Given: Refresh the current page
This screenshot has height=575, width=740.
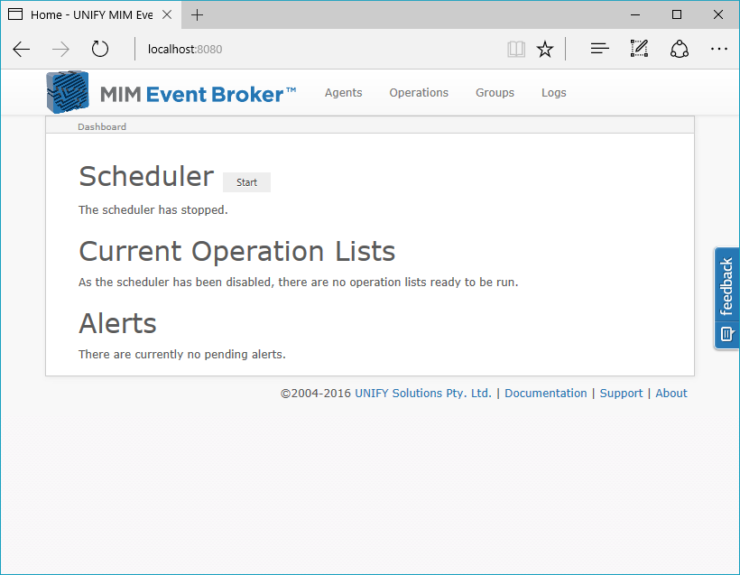Looking at the screenshot, I should [99, 49].
